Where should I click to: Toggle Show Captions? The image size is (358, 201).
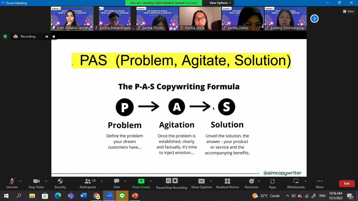[201, 183]
